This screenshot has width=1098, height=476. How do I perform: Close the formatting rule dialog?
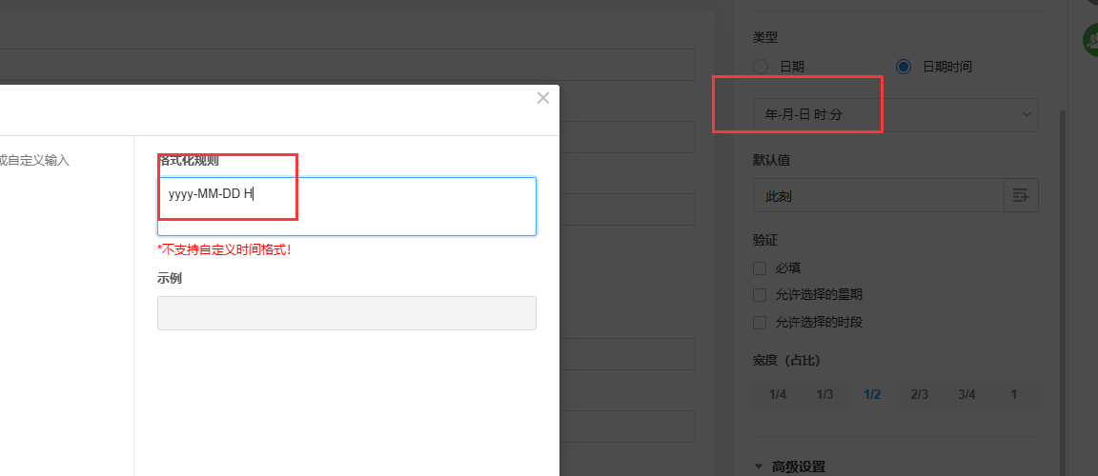tap(542, 99)
